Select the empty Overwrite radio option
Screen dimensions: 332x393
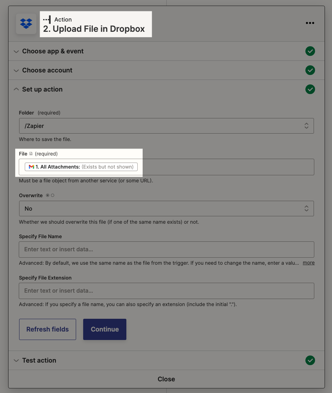(x=52, y=195)
